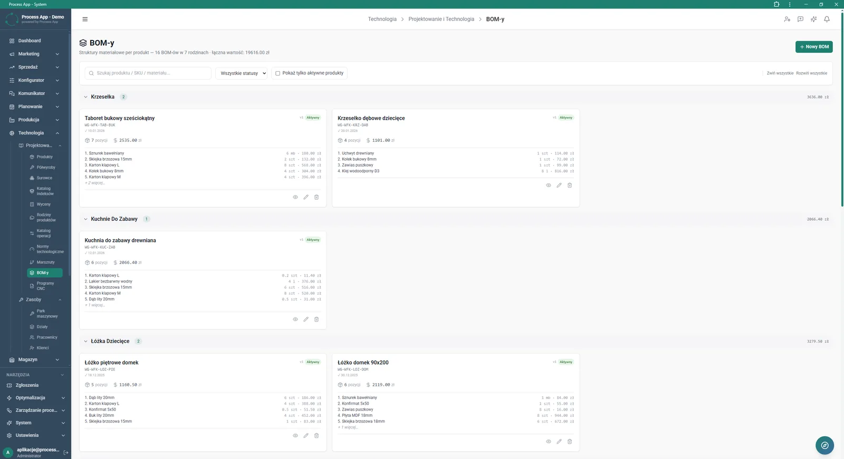
Task: Open Katalog indeksów in the sidebar
Action: tap(45, 191)
